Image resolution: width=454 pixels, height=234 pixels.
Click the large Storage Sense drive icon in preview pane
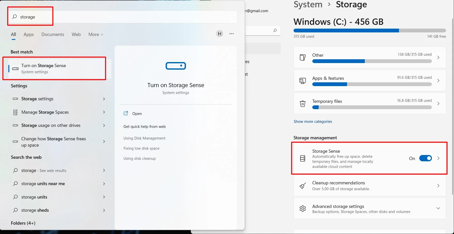click(176, 66)
